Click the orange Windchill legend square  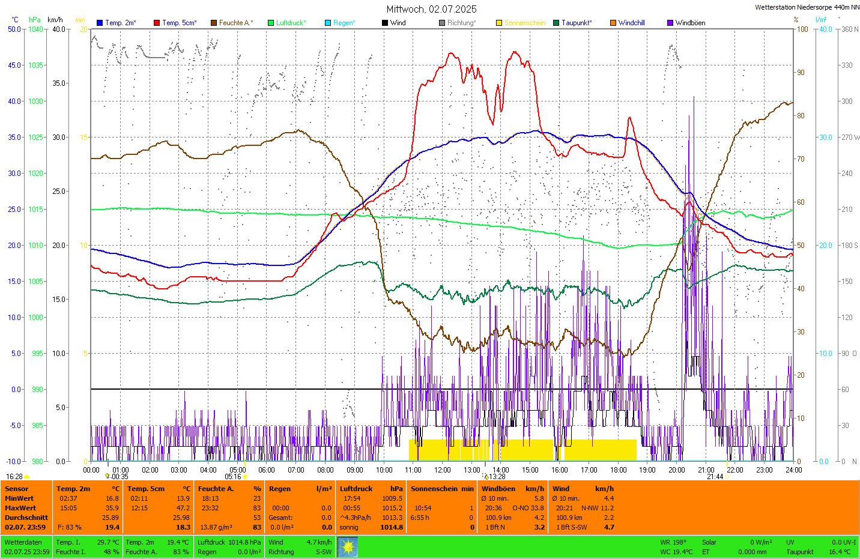(613, 23)
